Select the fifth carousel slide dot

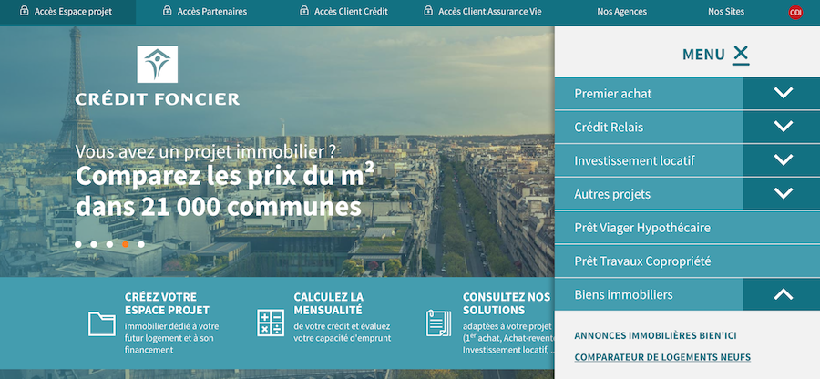click(140, 244)
